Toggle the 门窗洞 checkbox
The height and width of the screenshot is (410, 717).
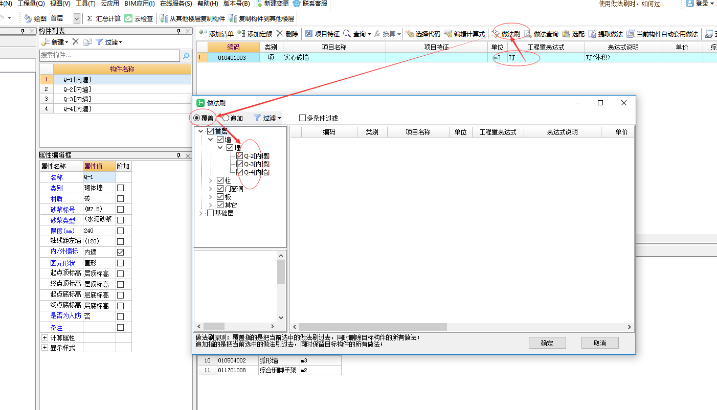220,189
